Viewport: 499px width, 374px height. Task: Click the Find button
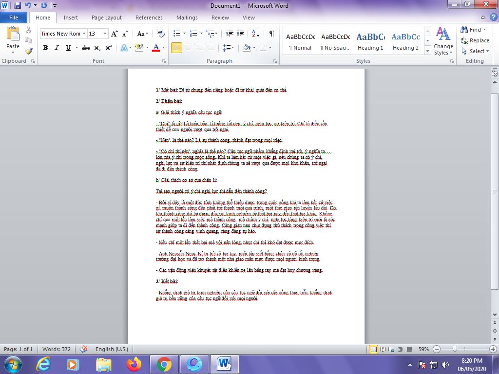[474, 30]
